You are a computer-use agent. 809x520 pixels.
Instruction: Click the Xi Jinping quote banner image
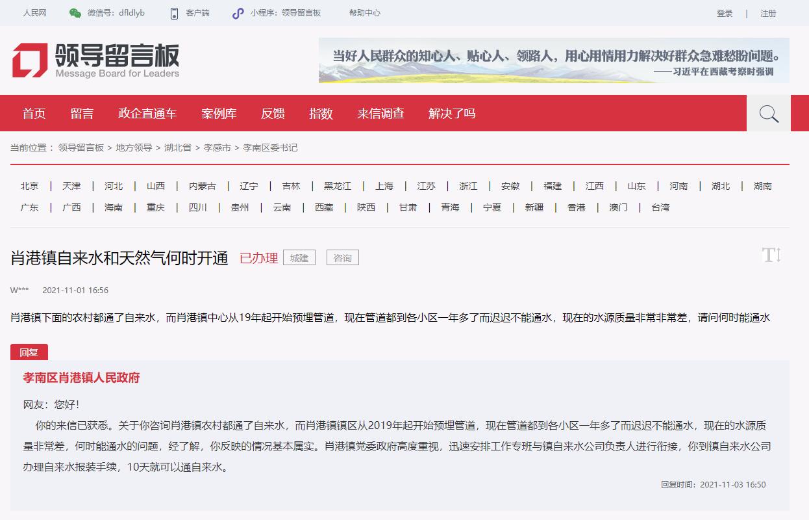(554, 60)
